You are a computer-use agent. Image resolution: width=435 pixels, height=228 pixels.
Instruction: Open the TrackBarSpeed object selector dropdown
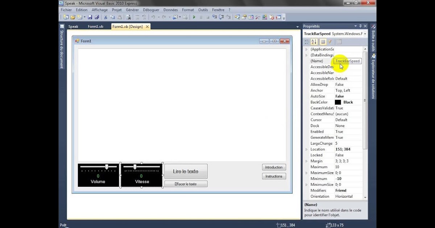tap(365, 34)
